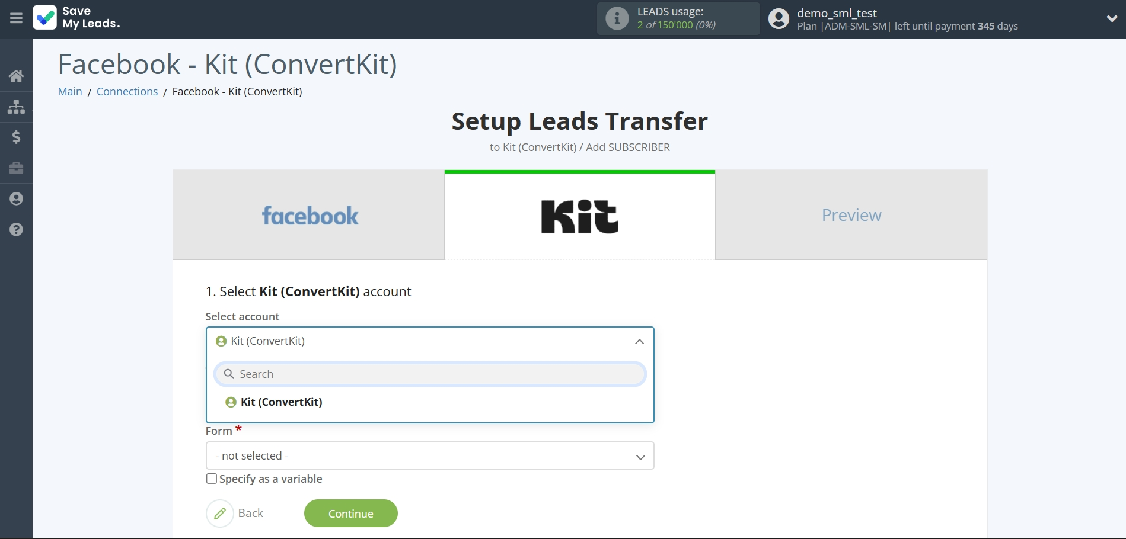Select the Connections hierarchy icon
This screenshot has width=1126, height=539.
coord(15,107)
